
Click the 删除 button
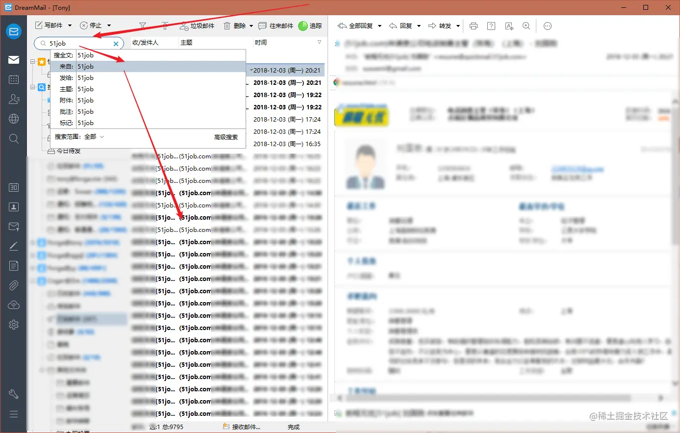(x=235, y=25)
